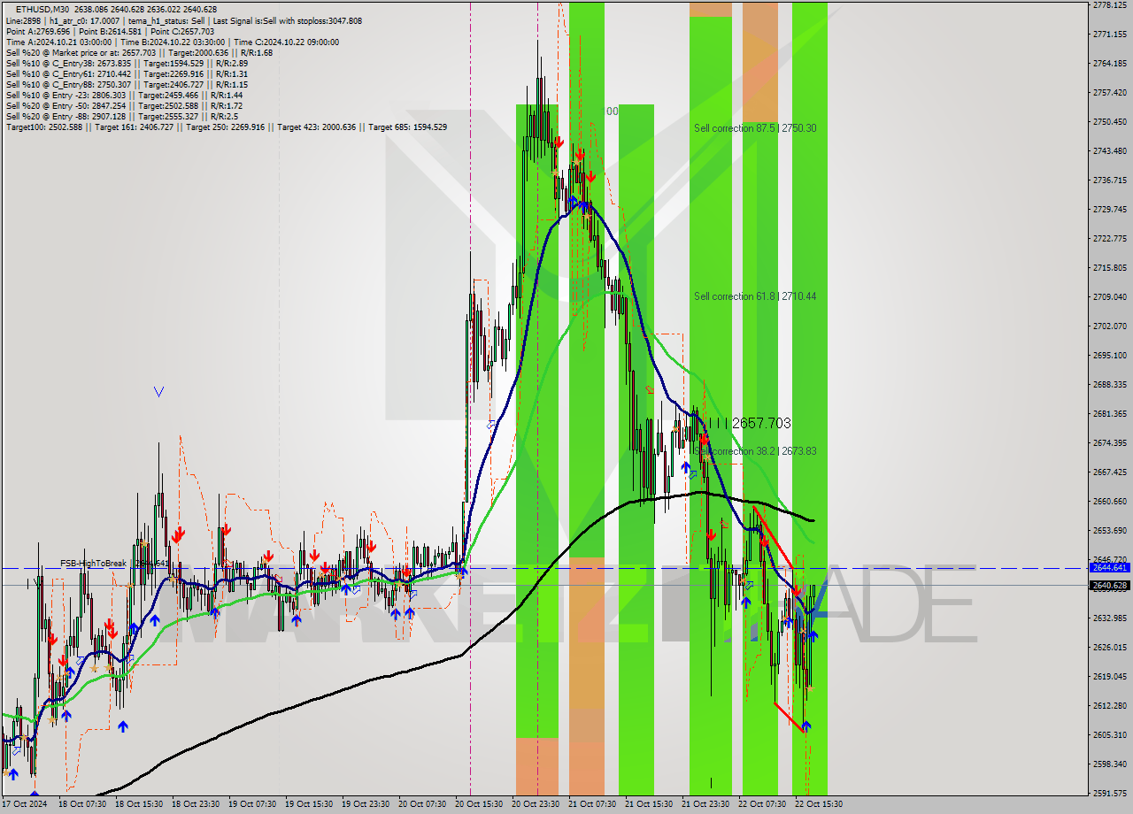Click the 'Time A:2024.10.21 03:00:00' line
Image resolution: width=1133 pixels, height=814 pixels.
click(173, 42)
